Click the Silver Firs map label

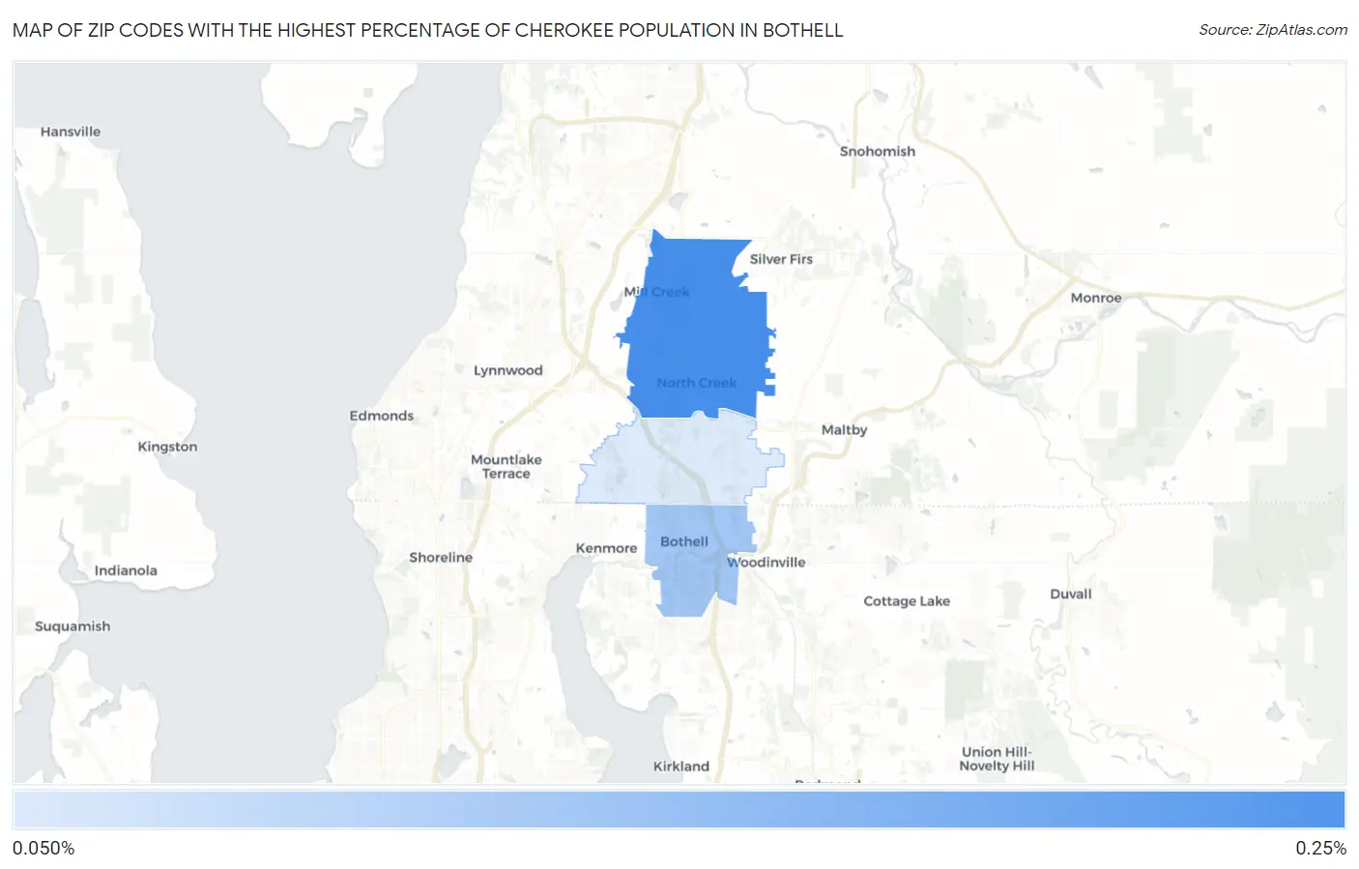click(781, 259)
